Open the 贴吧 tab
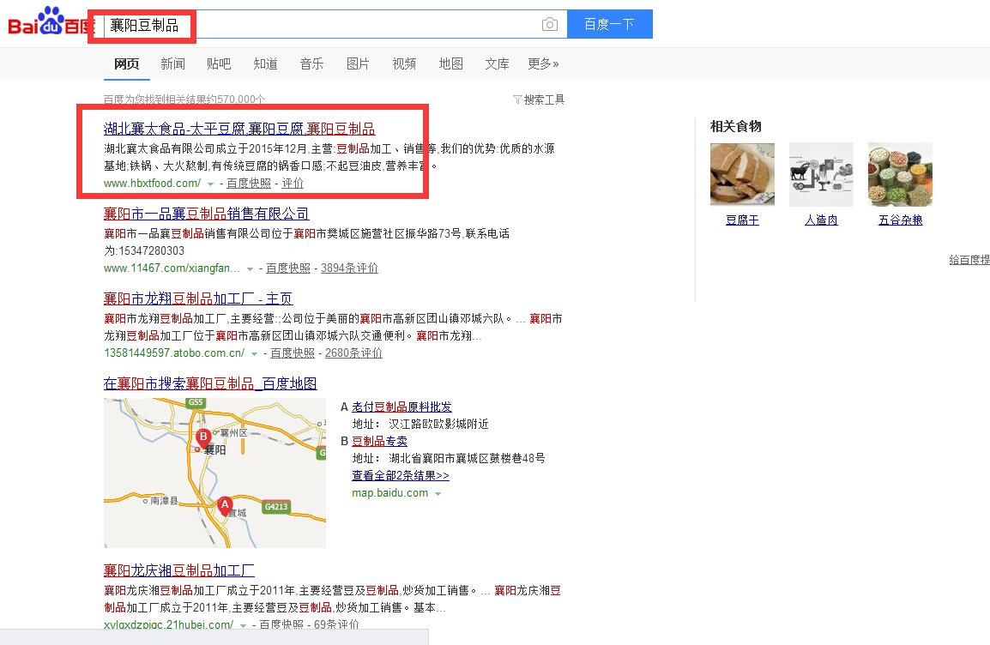 (x=219, y=63)
